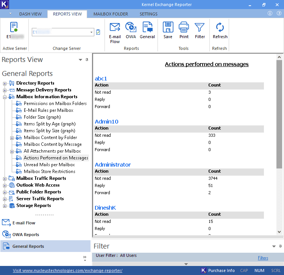
Task: Collapse the Mailbox Information Reports node
Action: coord(5,97)
